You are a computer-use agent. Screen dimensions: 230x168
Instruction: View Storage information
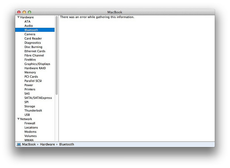pyautogui.click(x=30, y=106)
